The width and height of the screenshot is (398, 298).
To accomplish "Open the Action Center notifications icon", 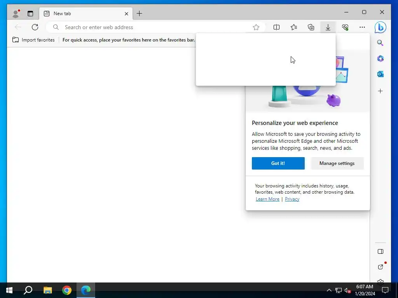I will click(385, 290).
